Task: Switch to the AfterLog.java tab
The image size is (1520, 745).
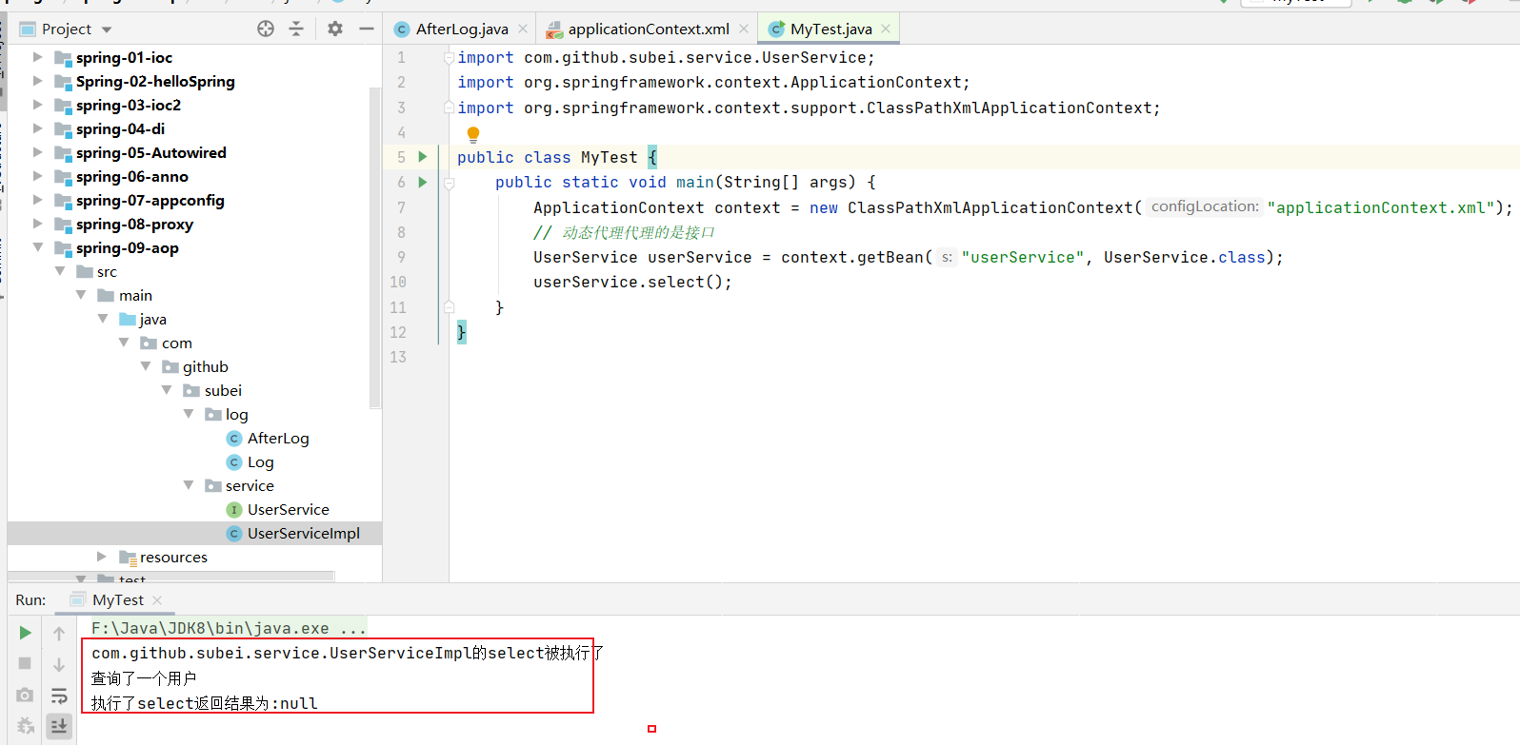Action: [x=461, y=29]
